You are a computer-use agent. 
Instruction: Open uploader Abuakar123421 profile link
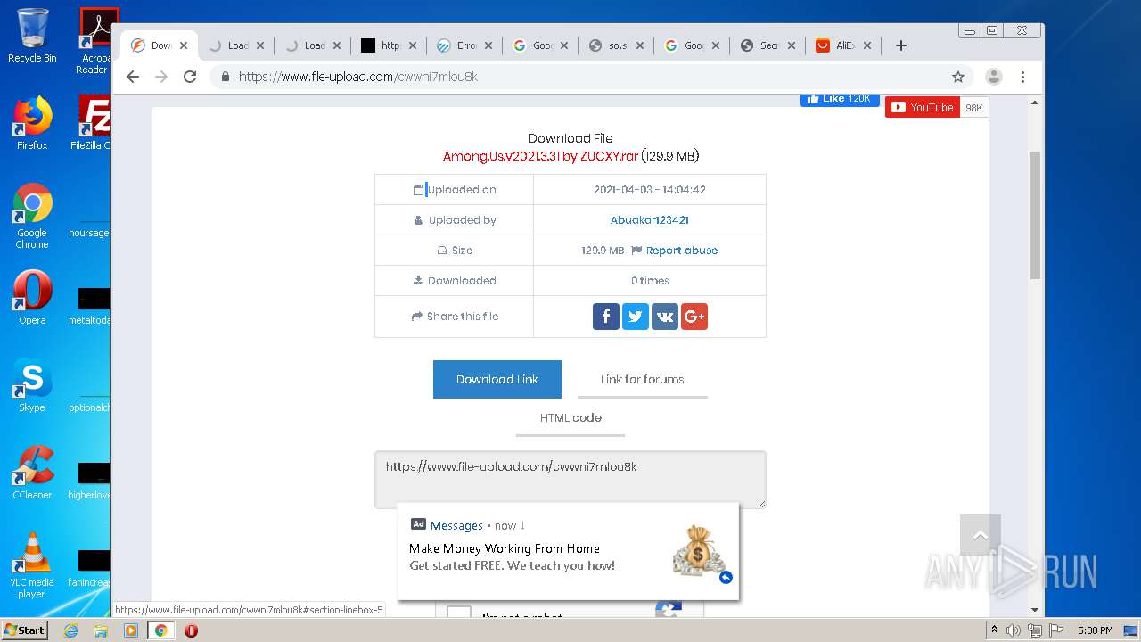tap(650, 220)
